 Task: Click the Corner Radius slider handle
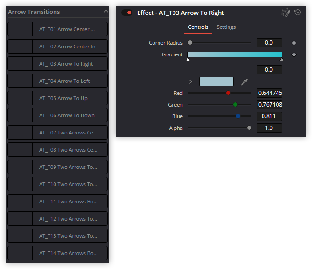190,43
